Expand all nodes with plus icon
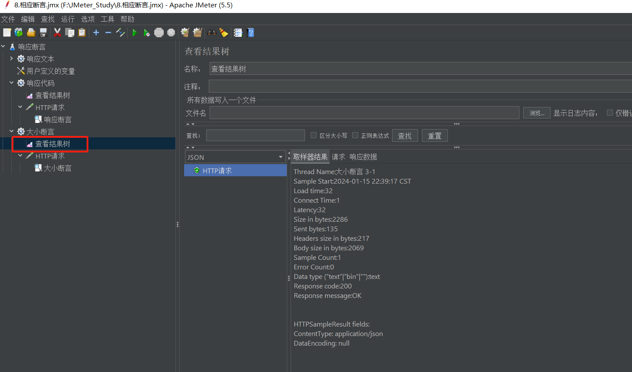Screen dimensions: 632x372 pyautogui.click(x=96, y=32)
